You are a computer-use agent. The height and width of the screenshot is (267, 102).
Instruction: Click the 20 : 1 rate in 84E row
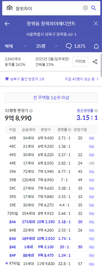click(64, 247)
